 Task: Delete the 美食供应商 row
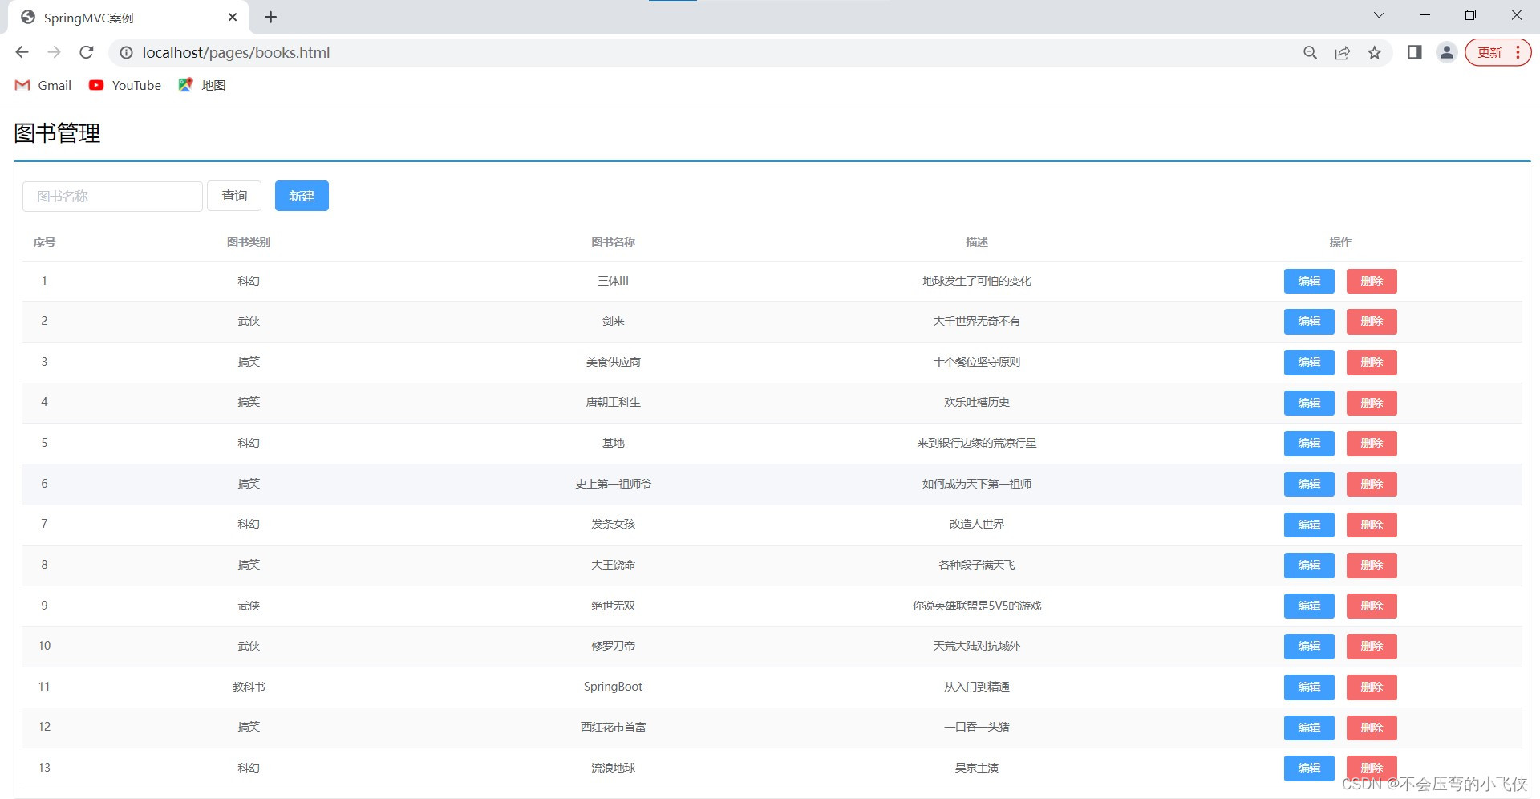point(1372,362)
